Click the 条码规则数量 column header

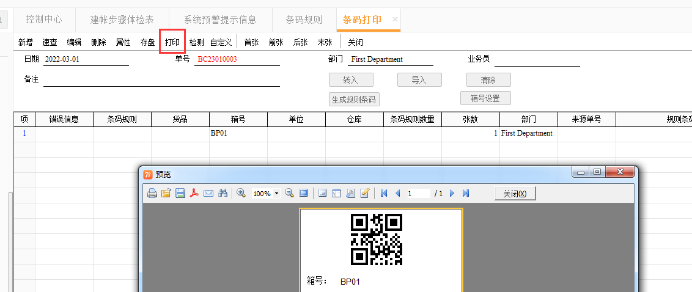[412, 119]
